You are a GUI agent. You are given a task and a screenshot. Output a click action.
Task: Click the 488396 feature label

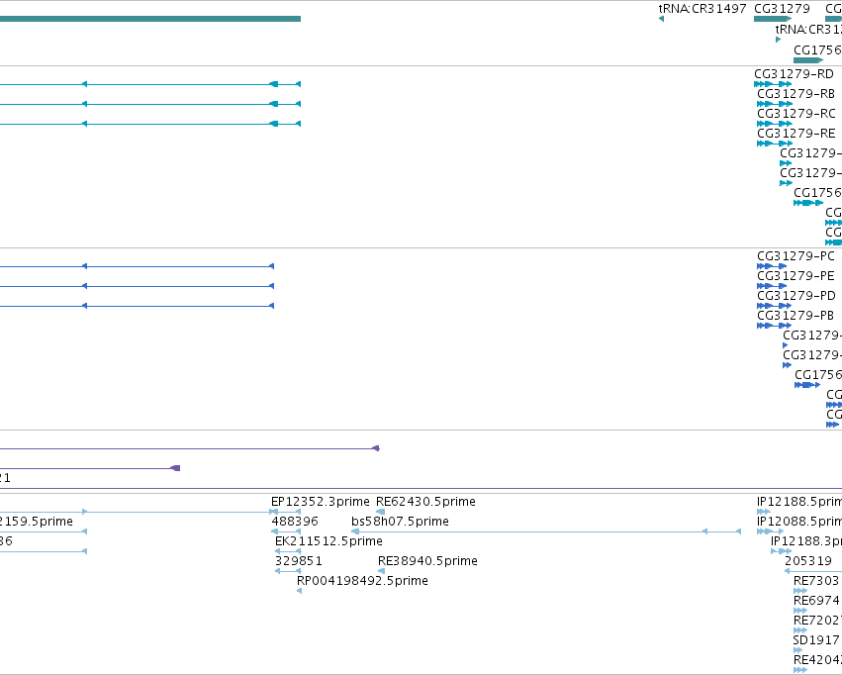tap(295, 522)
